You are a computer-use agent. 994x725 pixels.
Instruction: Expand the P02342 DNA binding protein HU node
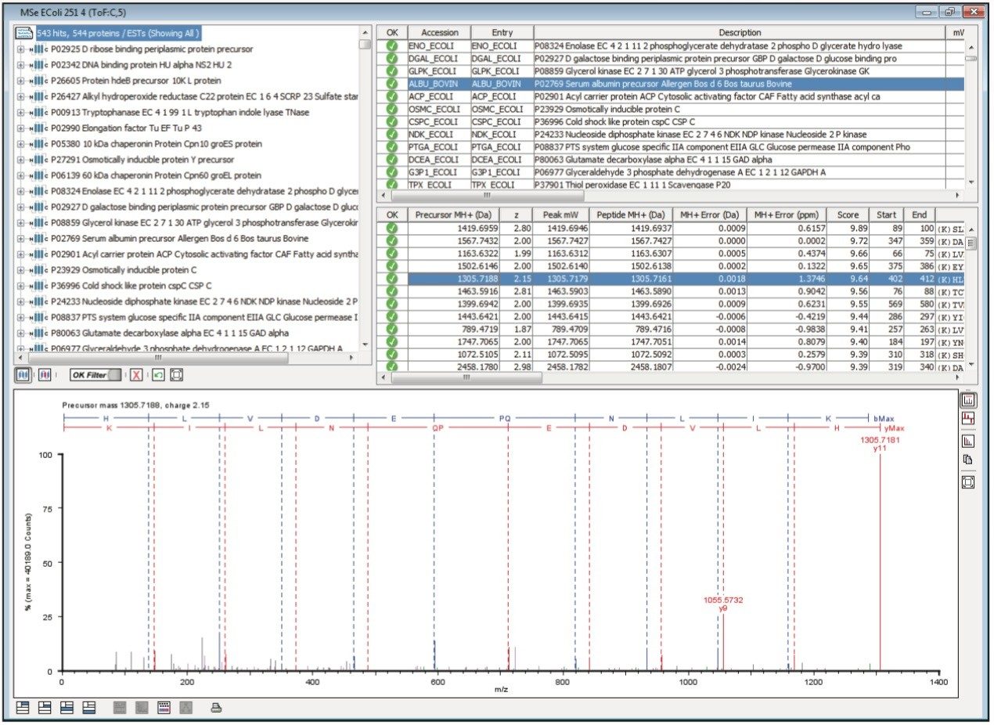tap(20, 65)
